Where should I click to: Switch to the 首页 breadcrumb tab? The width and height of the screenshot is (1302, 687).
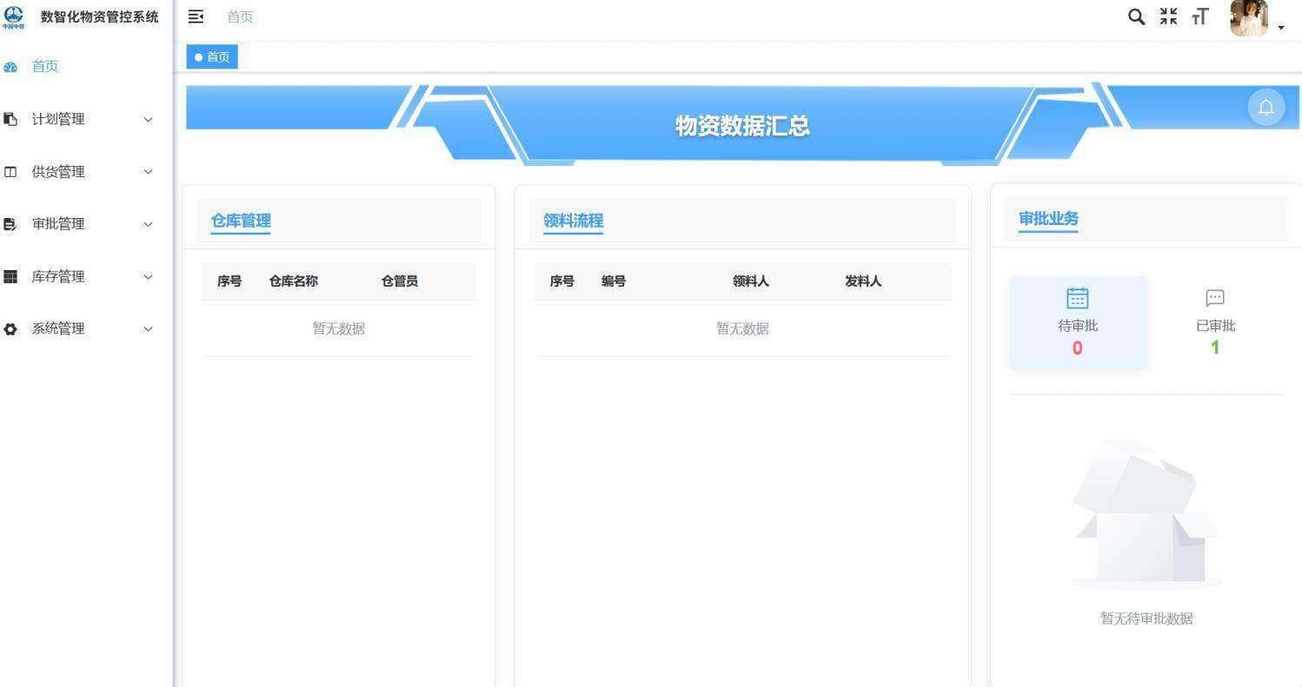pos(211,56)
